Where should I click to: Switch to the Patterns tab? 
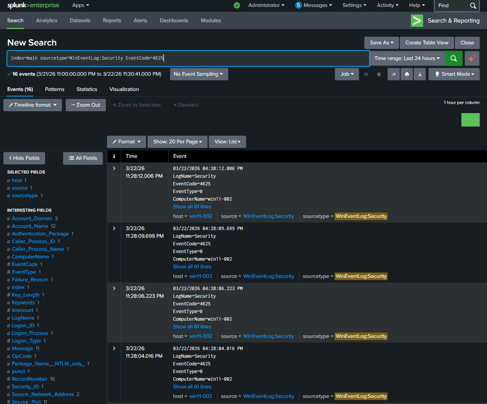tap(54, 89)
